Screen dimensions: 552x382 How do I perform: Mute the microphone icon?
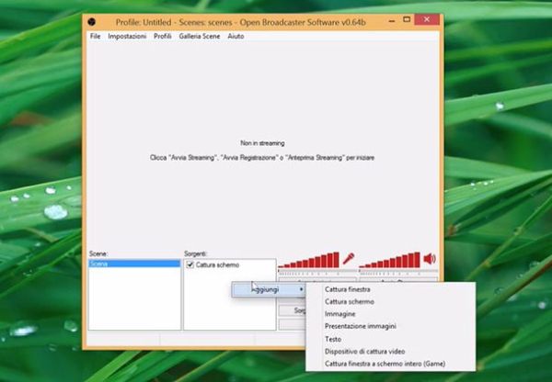349,260
